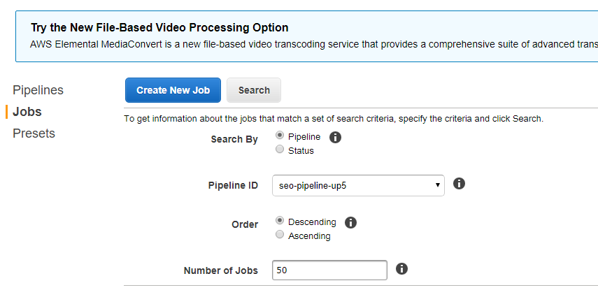Screen dimensions: 598x297
Task: Click the Search By label text
Action: [234, 140]
